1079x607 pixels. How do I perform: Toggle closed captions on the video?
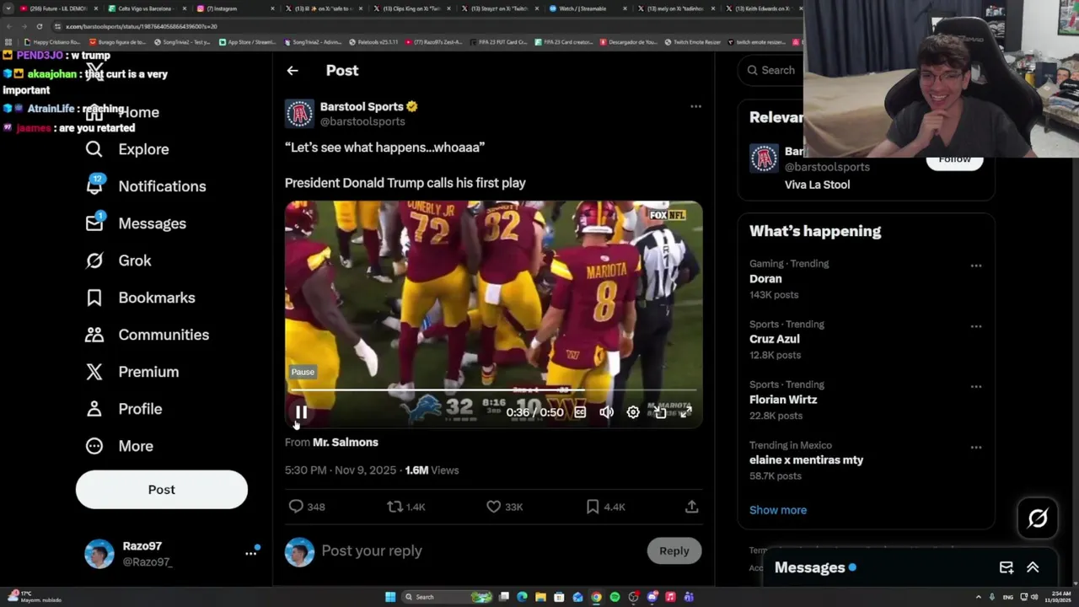click(x=580, y=412)
